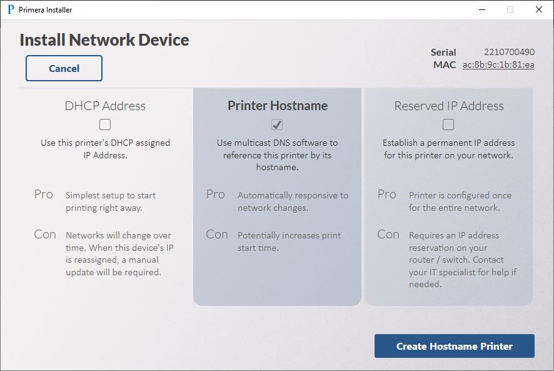Click the Con label under Reserved IP Address
The image size is (554, 371).
tap(388, 234)
